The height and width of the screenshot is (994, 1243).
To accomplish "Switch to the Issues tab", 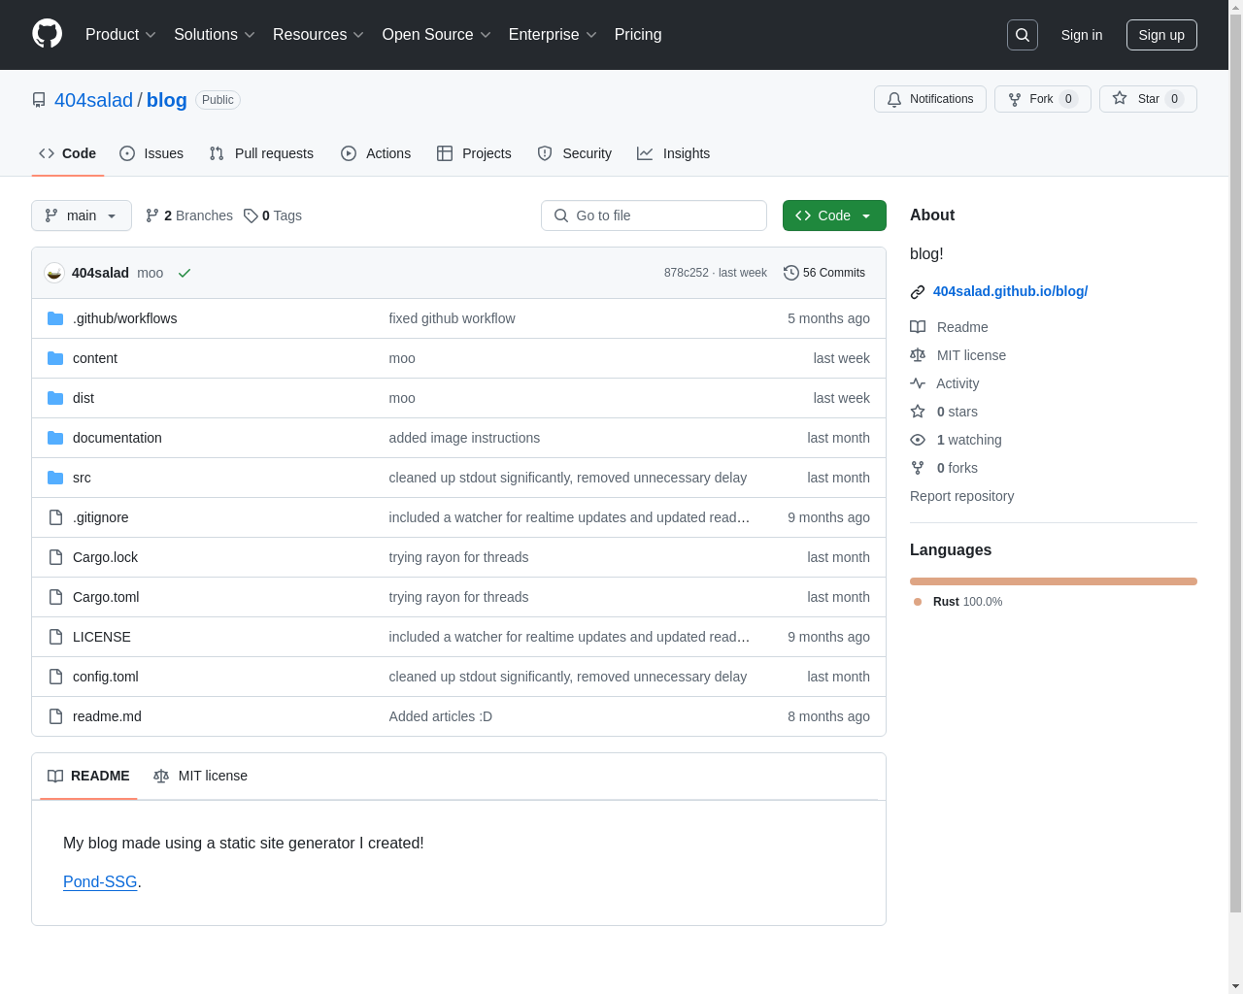I will [151, 153].
